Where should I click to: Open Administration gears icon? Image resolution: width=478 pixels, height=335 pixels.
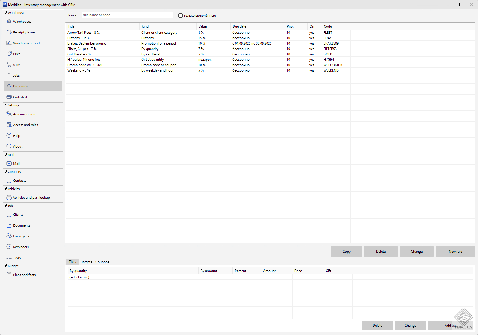9,114
